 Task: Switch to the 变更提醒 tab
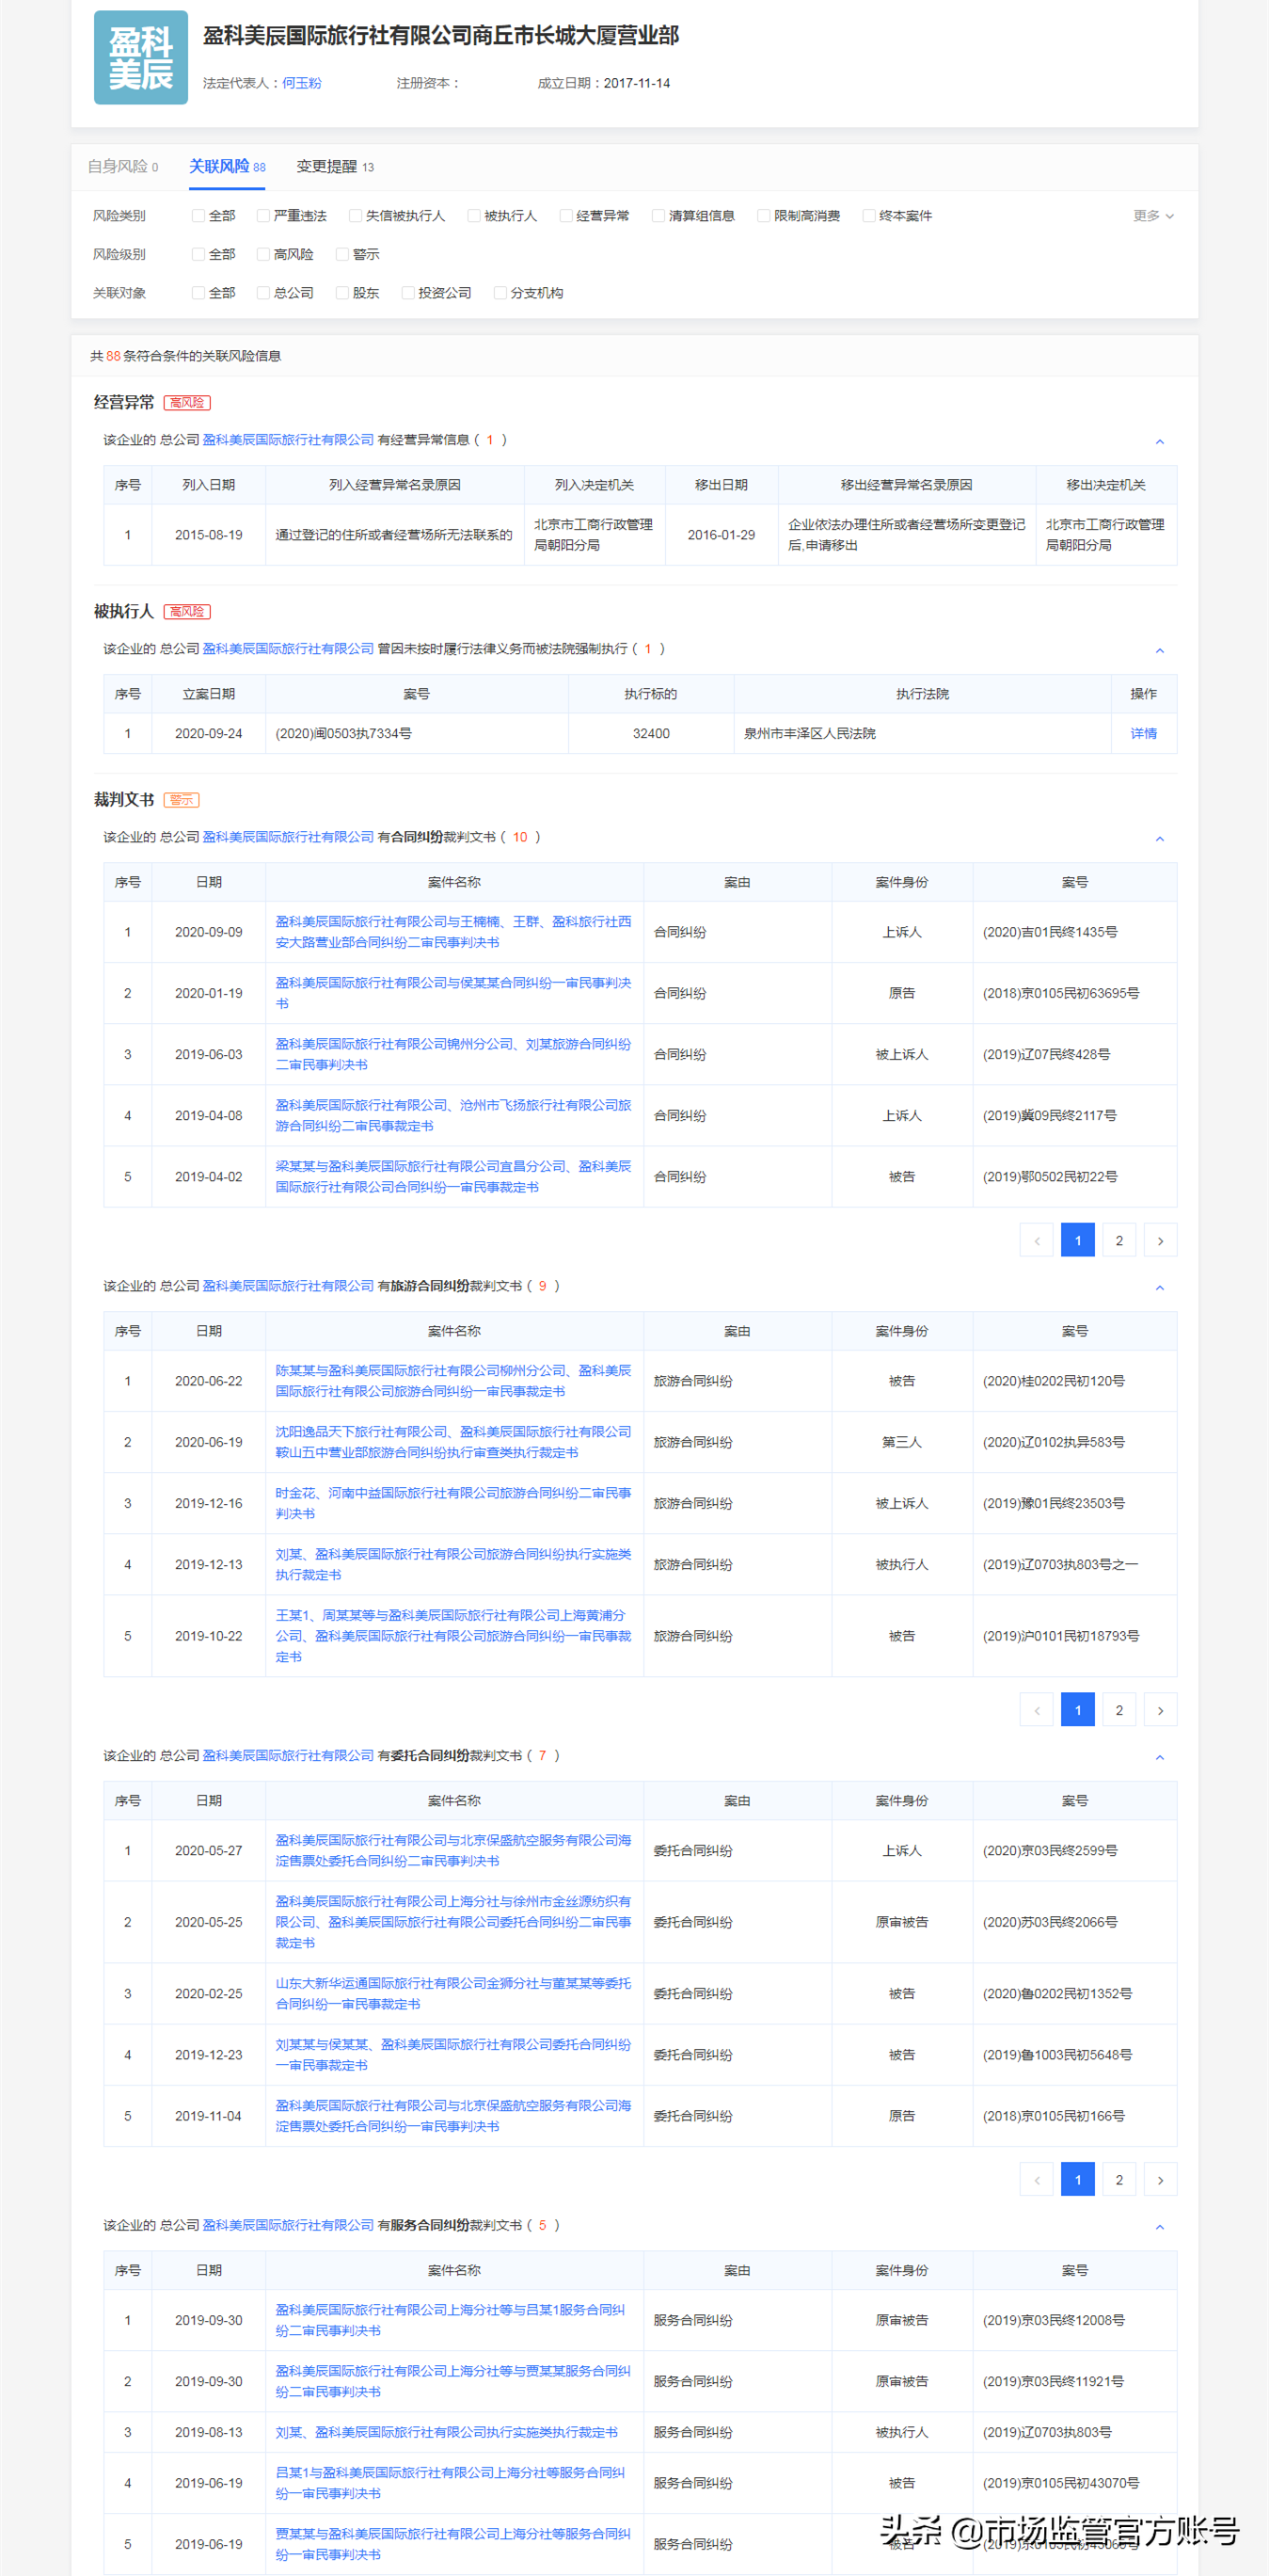[335, 167]
